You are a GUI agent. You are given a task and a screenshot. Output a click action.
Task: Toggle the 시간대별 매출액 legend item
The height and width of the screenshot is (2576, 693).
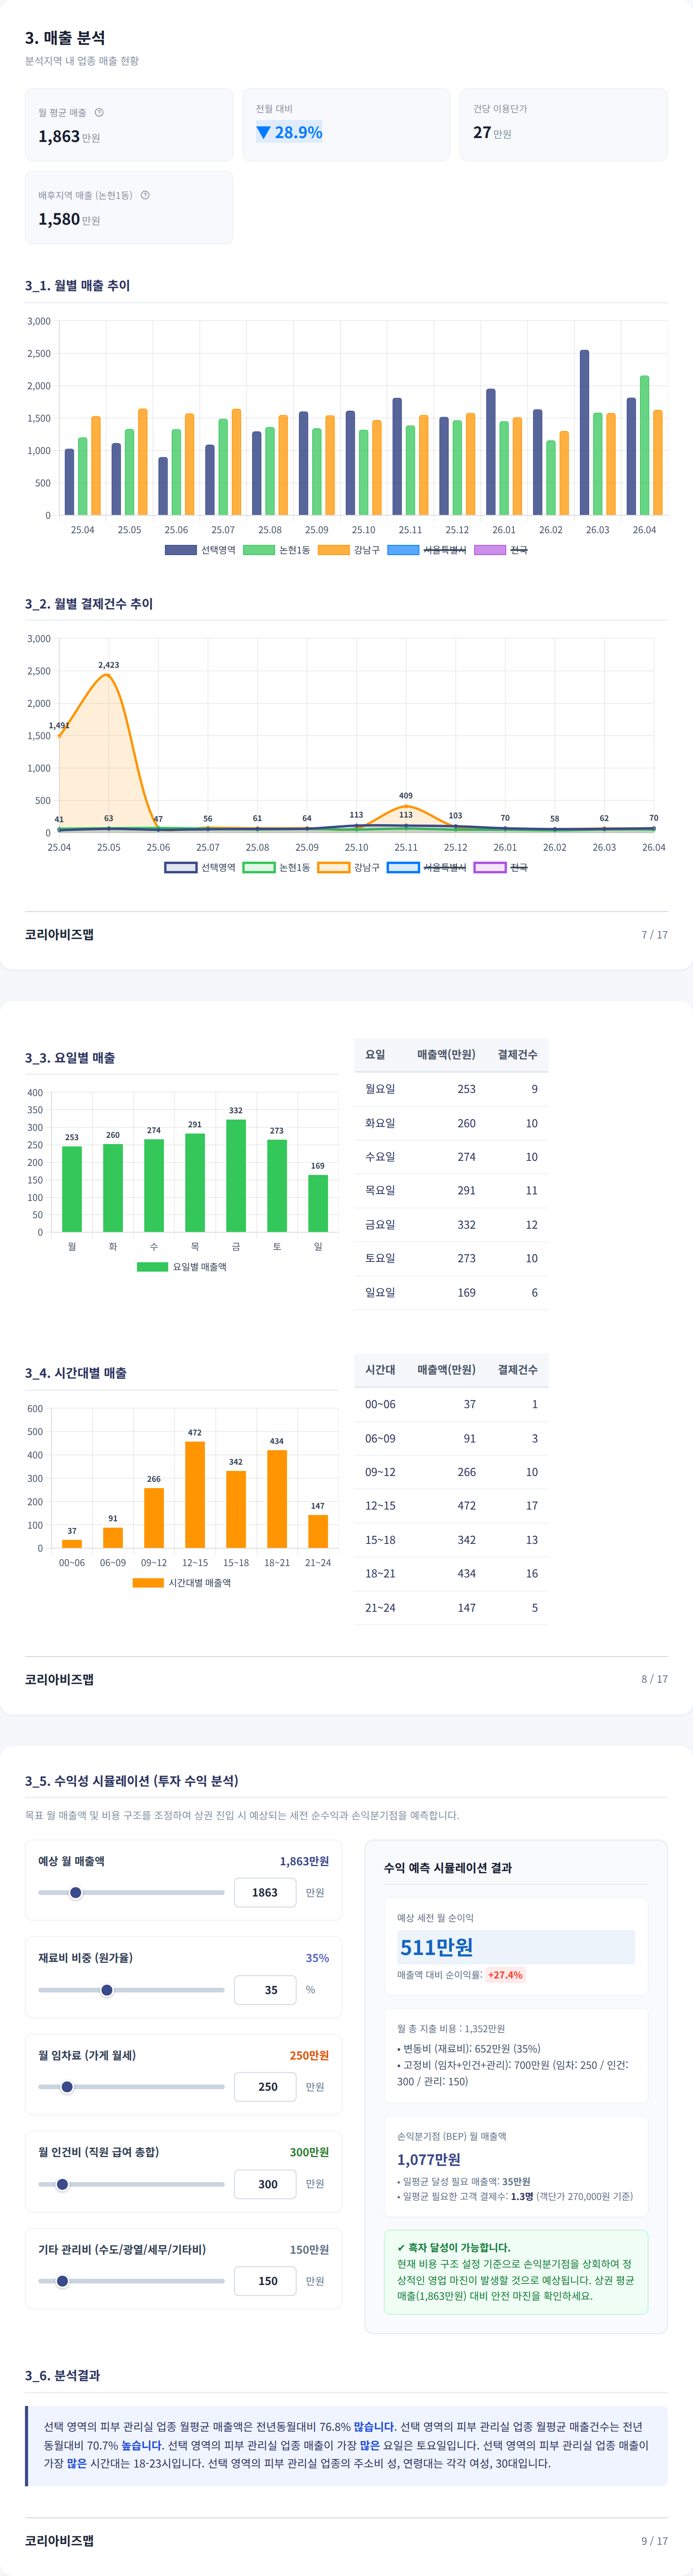[x=182, y=1582]
